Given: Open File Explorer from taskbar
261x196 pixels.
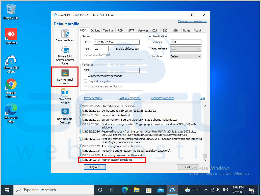Looking at the screenshot, I should (x=137, y=190).
